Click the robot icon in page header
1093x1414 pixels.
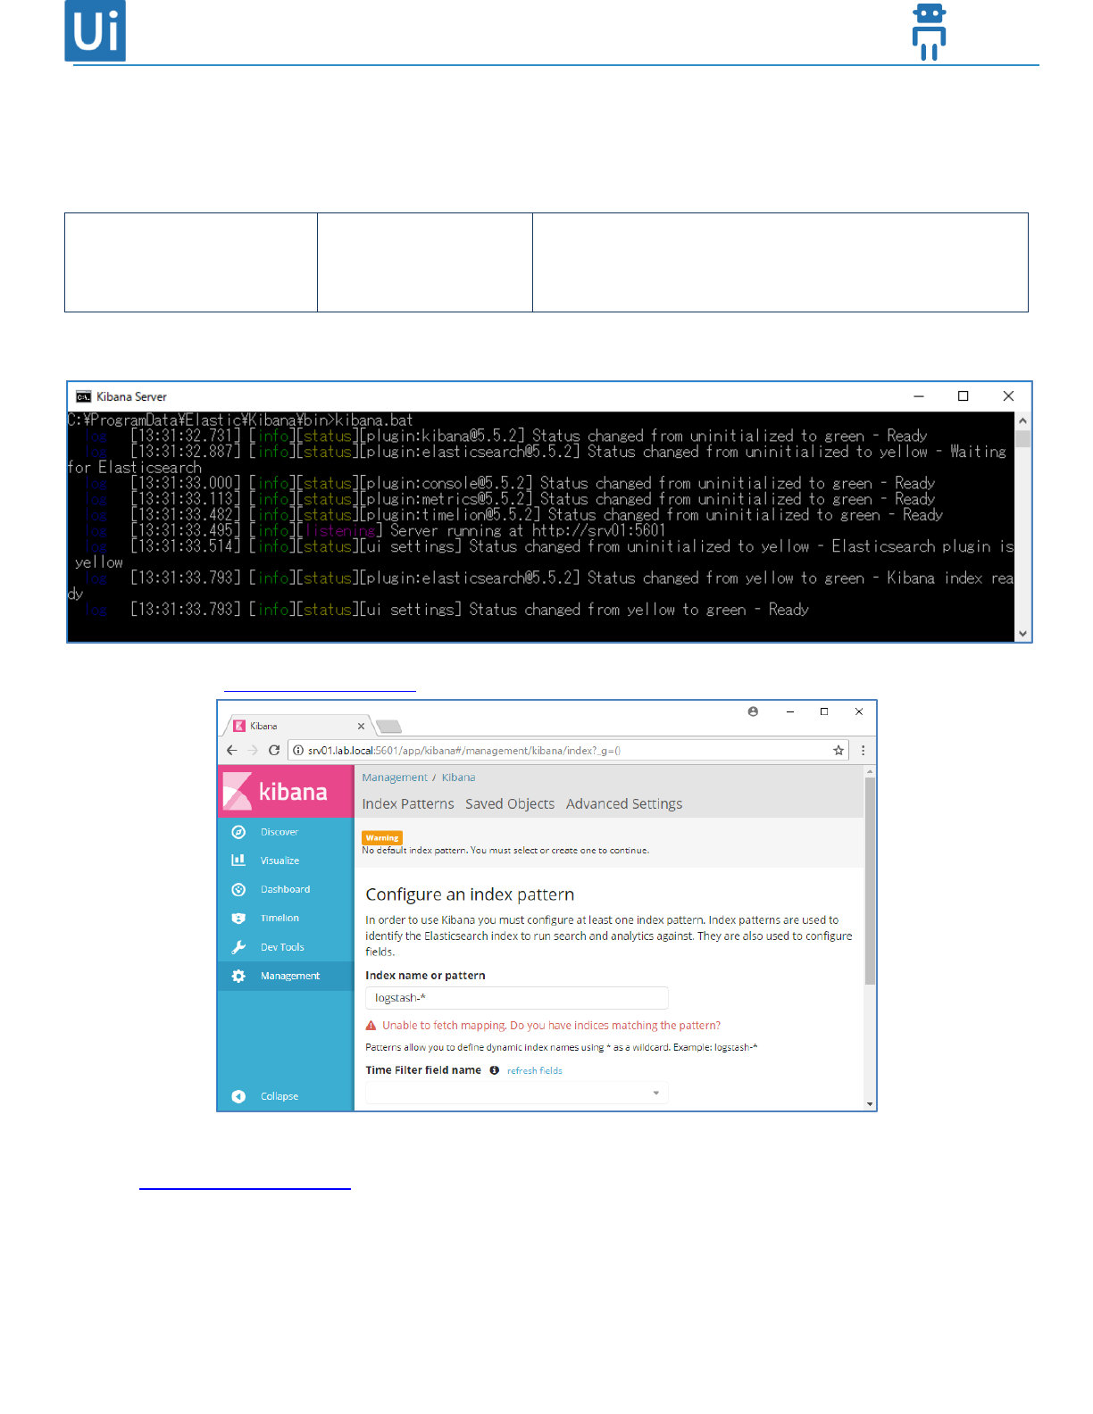pos(929,31)
